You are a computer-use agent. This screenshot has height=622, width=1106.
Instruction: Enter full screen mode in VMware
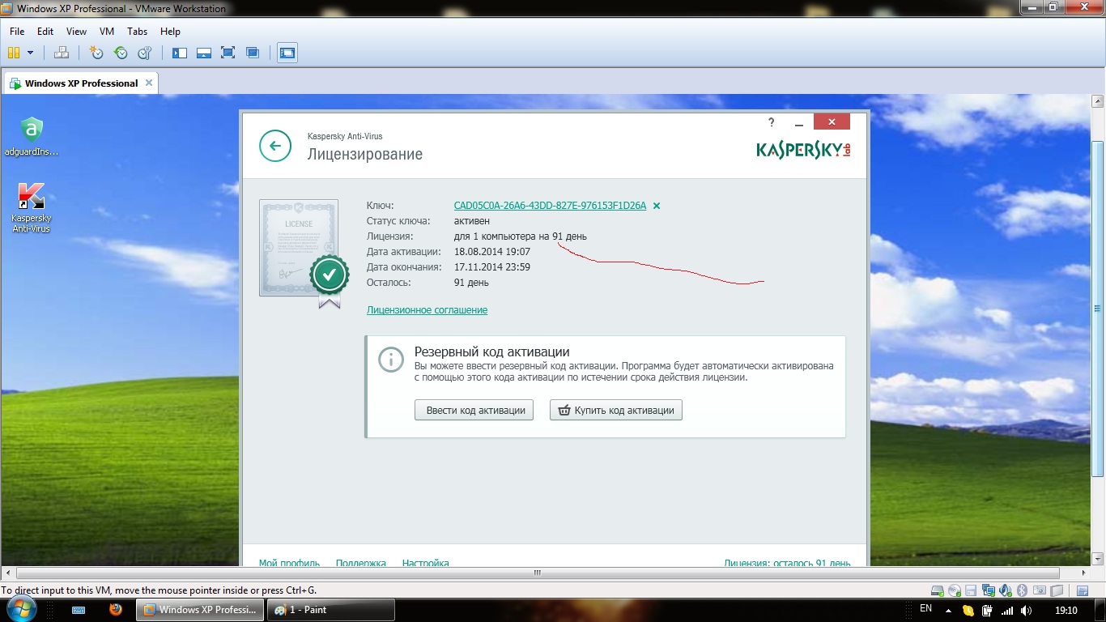(x=228, y=53)
